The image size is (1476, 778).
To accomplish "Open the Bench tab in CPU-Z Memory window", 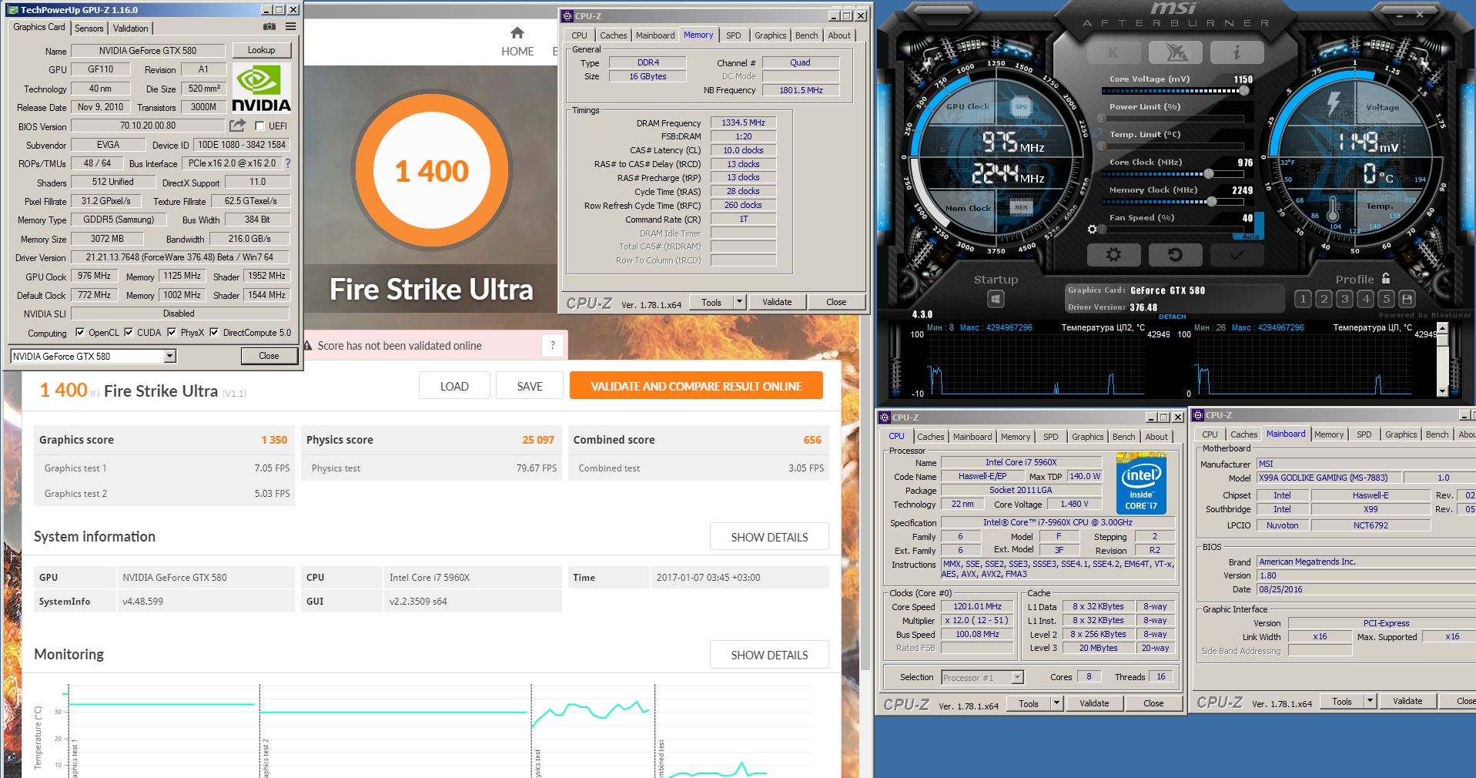I will click(x=807, y=35).
